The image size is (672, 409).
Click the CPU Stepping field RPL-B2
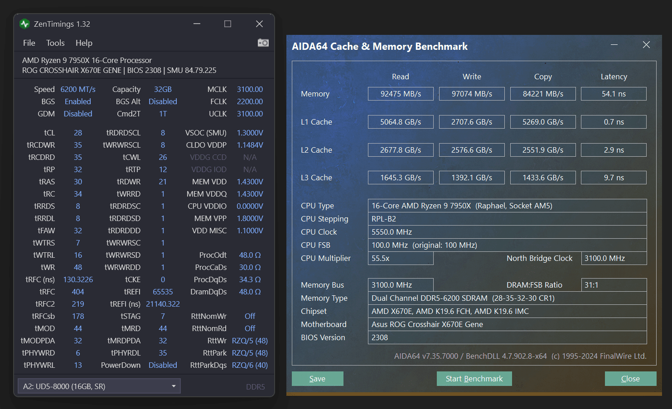pos(507,219)
